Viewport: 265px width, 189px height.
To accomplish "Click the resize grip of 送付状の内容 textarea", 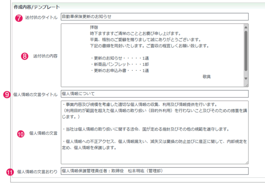I will tap(247, 85).
